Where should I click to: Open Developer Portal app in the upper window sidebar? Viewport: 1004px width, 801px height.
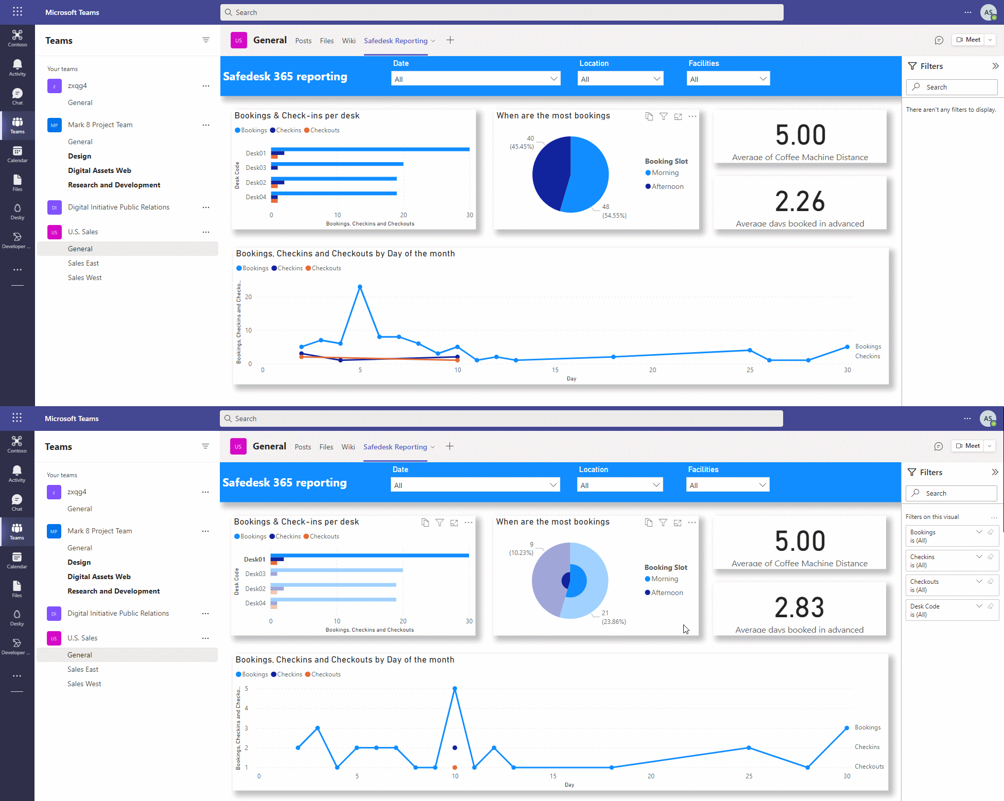[18, 240]
